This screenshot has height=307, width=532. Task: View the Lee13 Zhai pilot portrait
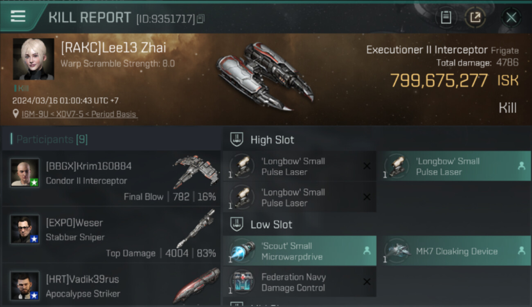click(34, 59)
